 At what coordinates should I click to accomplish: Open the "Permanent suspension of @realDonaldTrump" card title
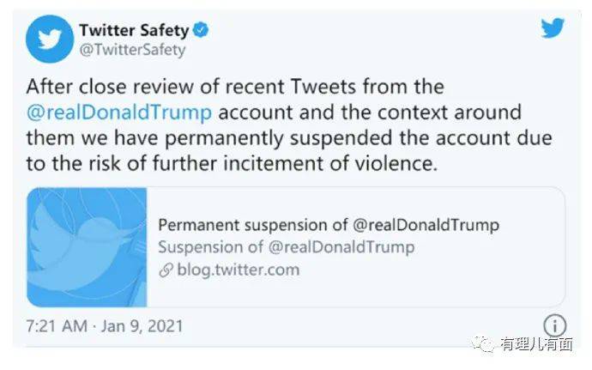click(x=329, y=225)
